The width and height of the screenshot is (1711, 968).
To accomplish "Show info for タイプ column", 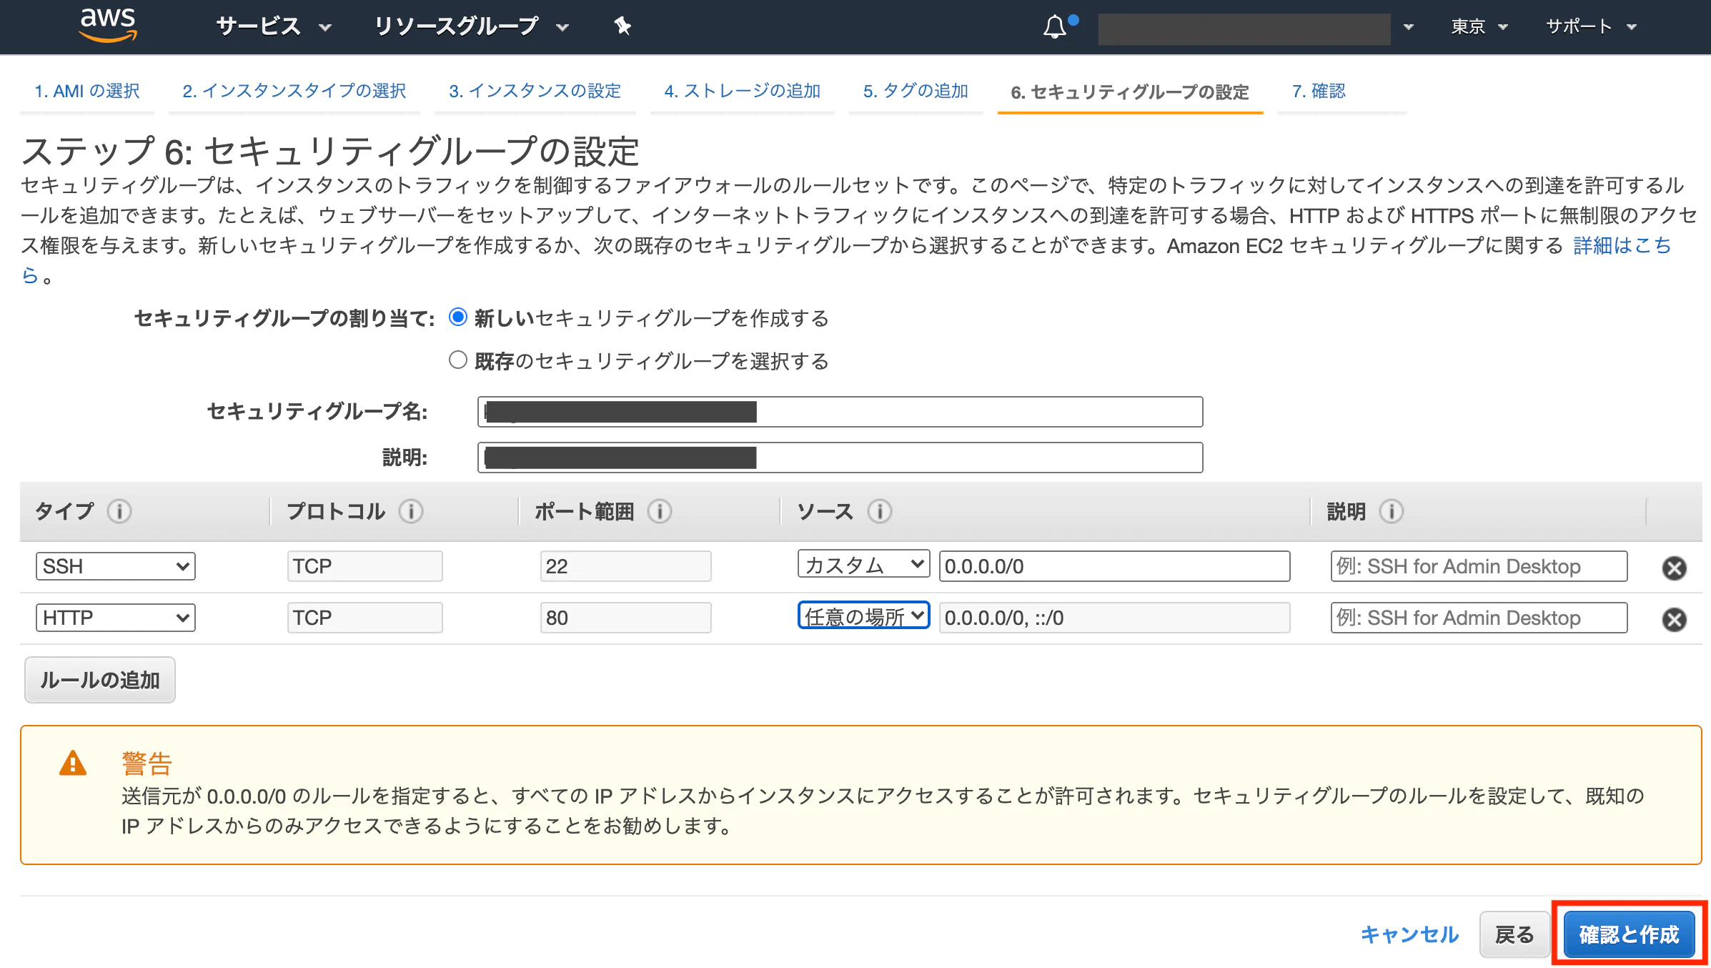I will (119, 511).
